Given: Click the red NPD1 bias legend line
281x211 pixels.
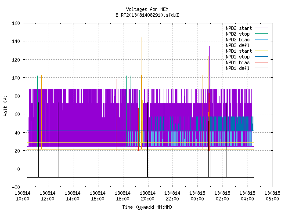Looking at the screenshot, I should tap(261, 62).
